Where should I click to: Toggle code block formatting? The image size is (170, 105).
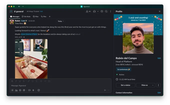pos(49,81)
